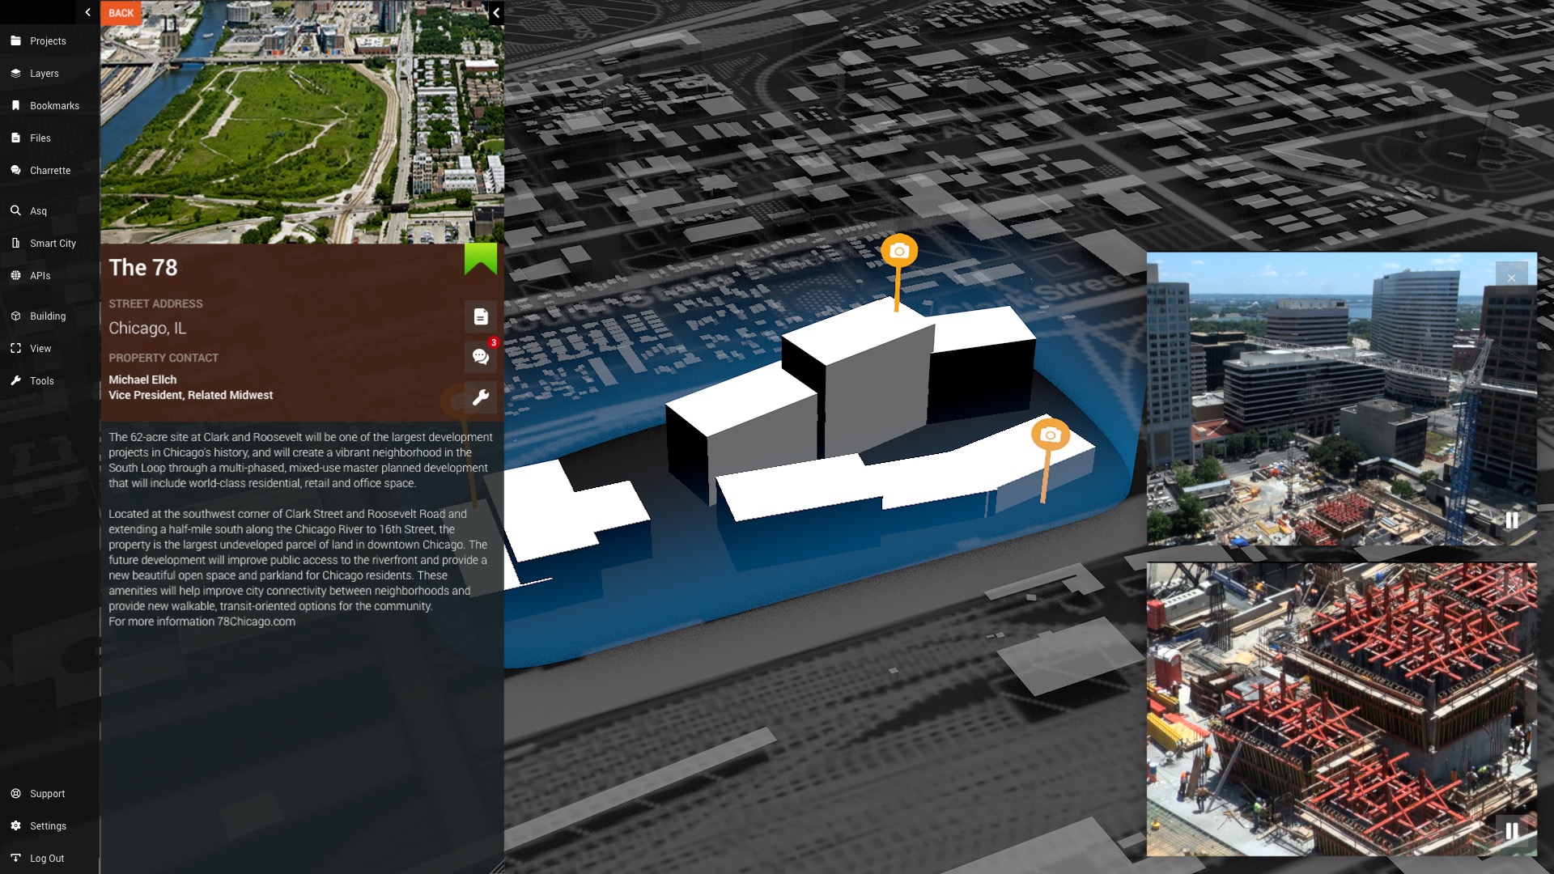
Task: Open the Layers menu
Action: [x=44, y=74]
